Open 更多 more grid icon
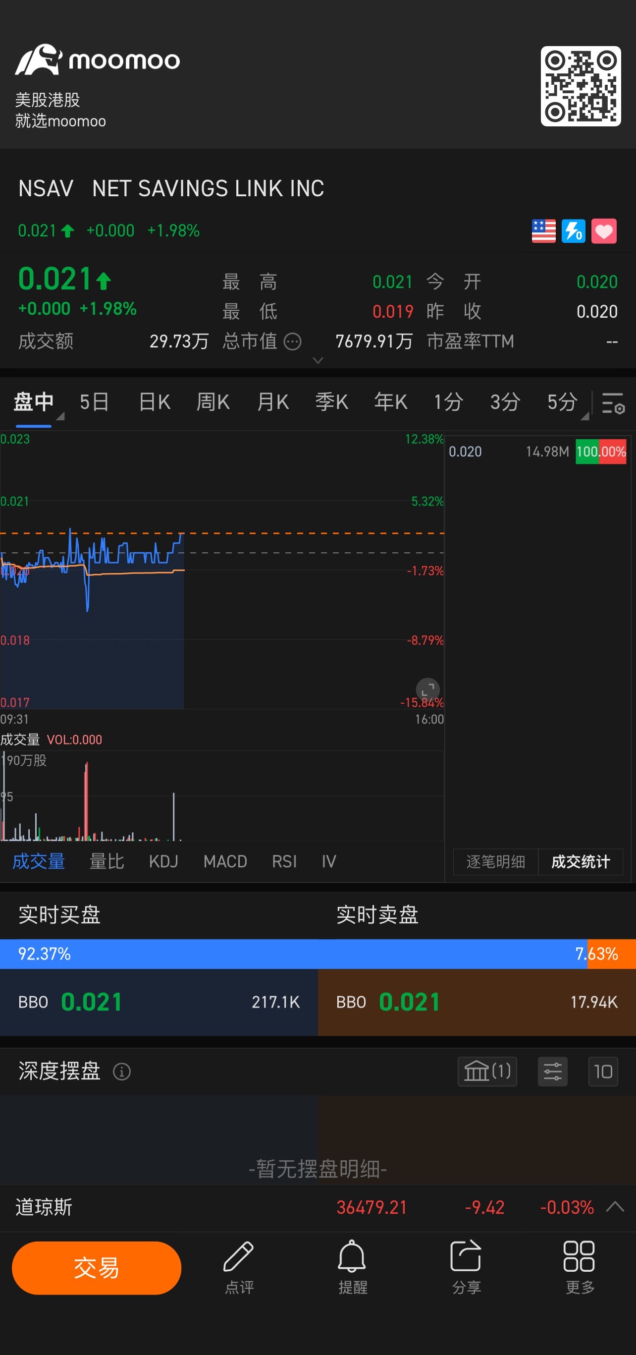This screenshot has height=1355, width=636. pos(579,1268)
